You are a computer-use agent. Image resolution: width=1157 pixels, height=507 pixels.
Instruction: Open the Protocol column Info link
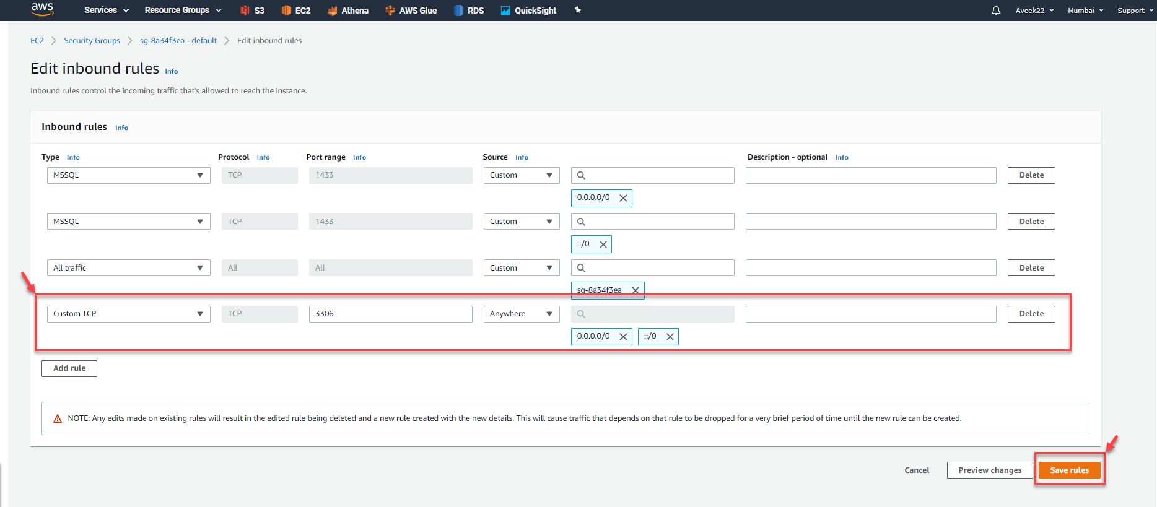pyautogui.click(x=263, y=157)
